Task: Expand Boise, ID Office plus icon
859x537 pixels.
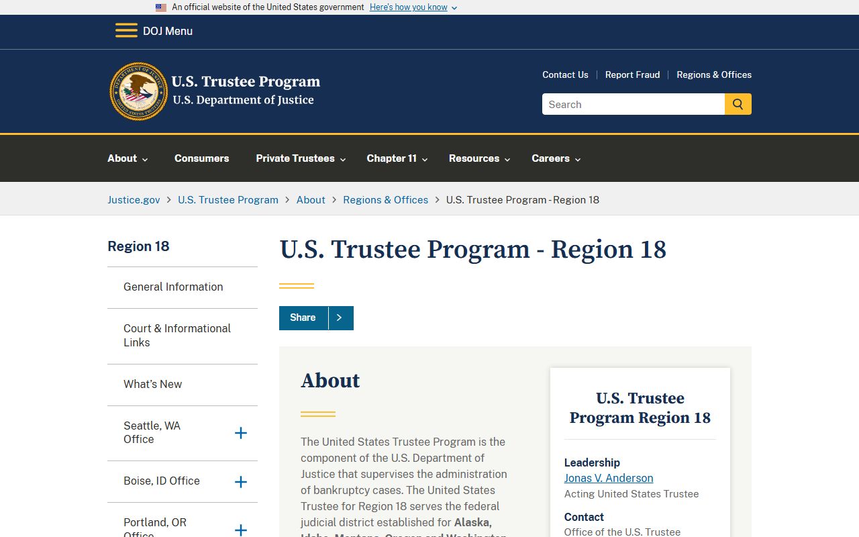Action: click(241, 482)
